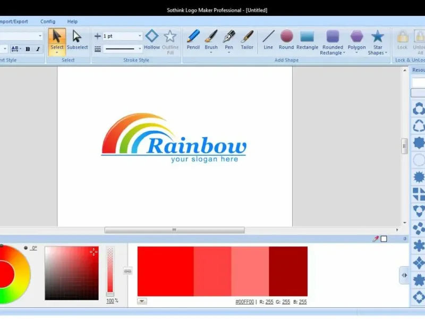Open the Config menu

click(x=48, y=21)
